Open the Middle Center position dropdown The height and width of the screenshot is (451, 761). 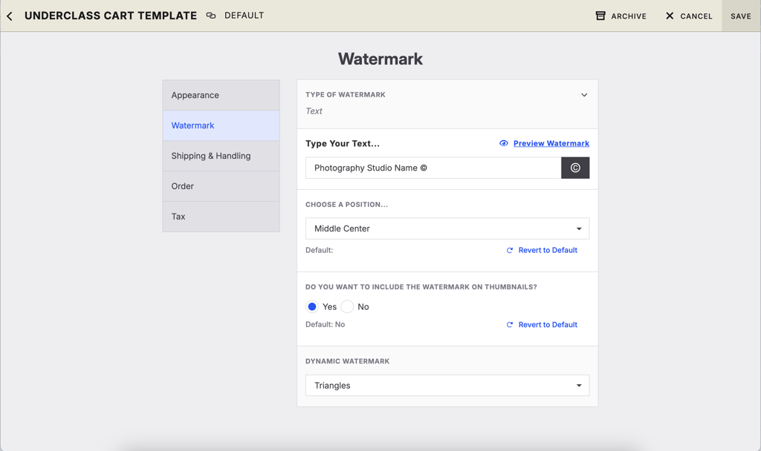tap(447, 228)
